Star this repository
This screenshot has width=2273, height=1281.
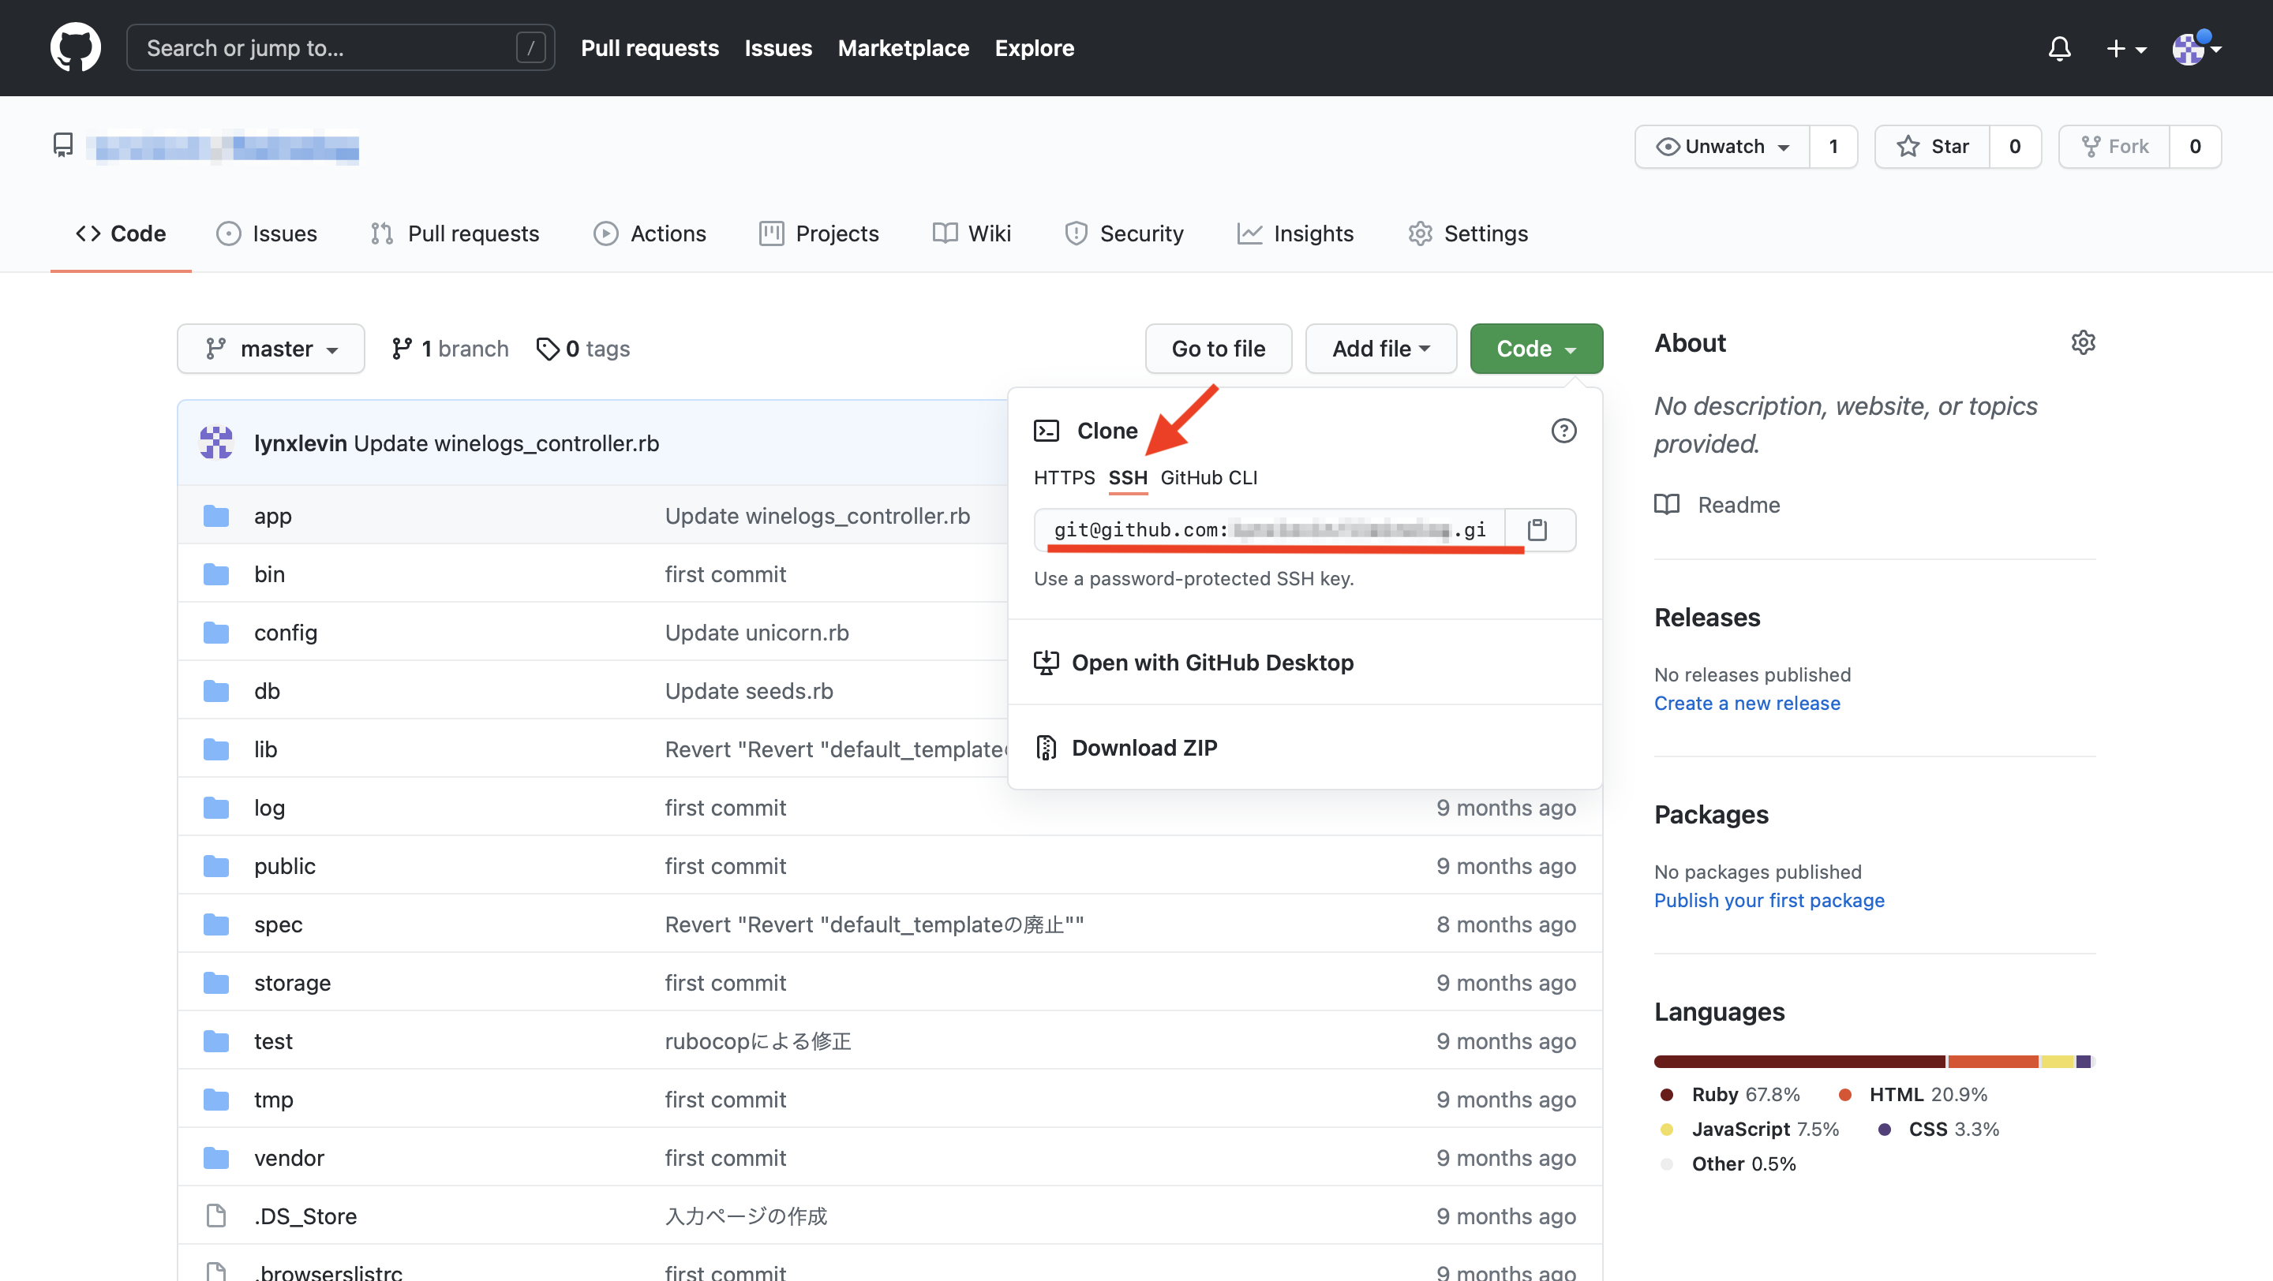1934,147
